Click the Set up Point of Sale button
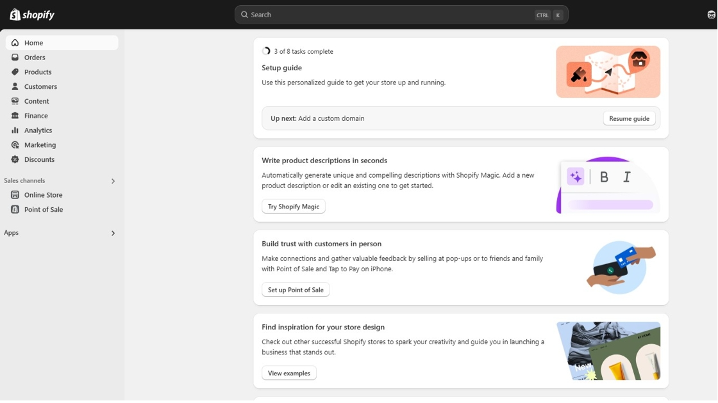718x403 pixels. [296, 290]
